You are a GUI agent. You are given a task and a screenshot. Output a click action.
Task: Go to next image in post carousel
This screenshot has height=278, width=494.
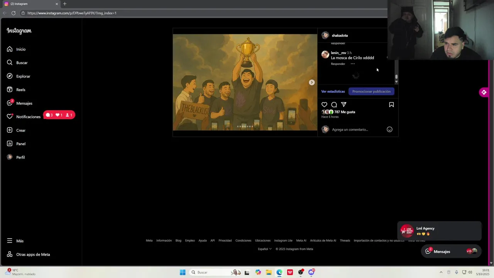311,82
